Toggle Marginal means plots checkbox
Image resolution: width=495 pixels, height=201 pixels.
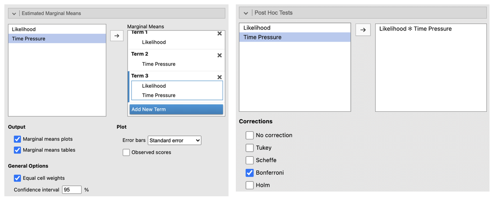17,139
